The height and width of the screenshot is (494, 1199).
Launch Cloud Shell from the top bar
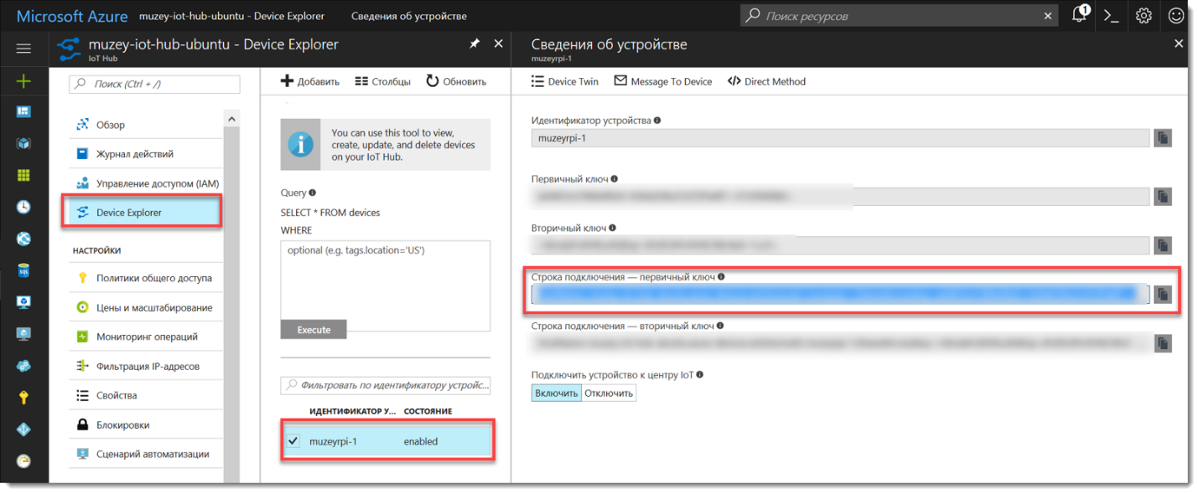[1112, 15]
